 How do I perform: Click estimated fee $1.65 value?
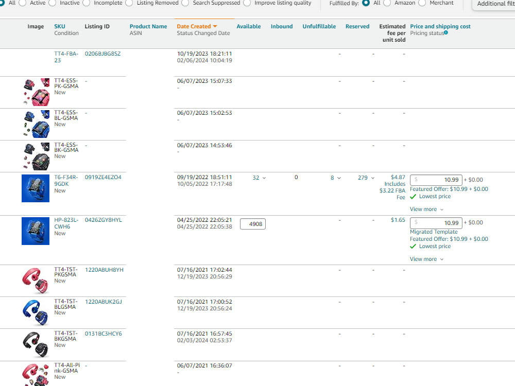[398, 220]
